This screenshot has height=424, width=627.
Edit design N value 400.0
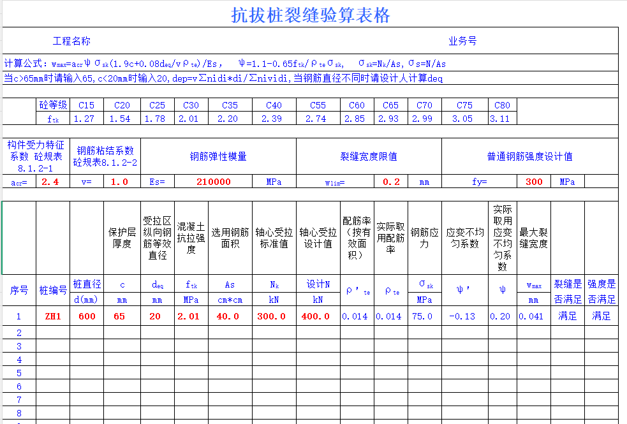(x=318, y=316)
